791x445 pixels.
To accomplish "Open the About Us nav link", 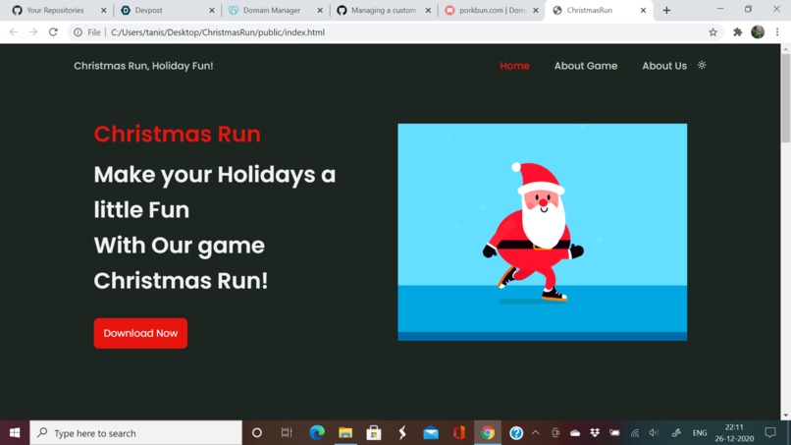I will 664,66.
